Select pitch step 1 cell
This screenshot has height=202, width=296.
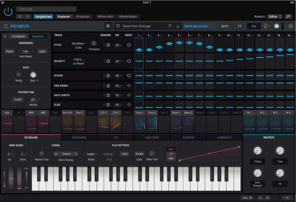pyautogui.click(x=139, y=45)
